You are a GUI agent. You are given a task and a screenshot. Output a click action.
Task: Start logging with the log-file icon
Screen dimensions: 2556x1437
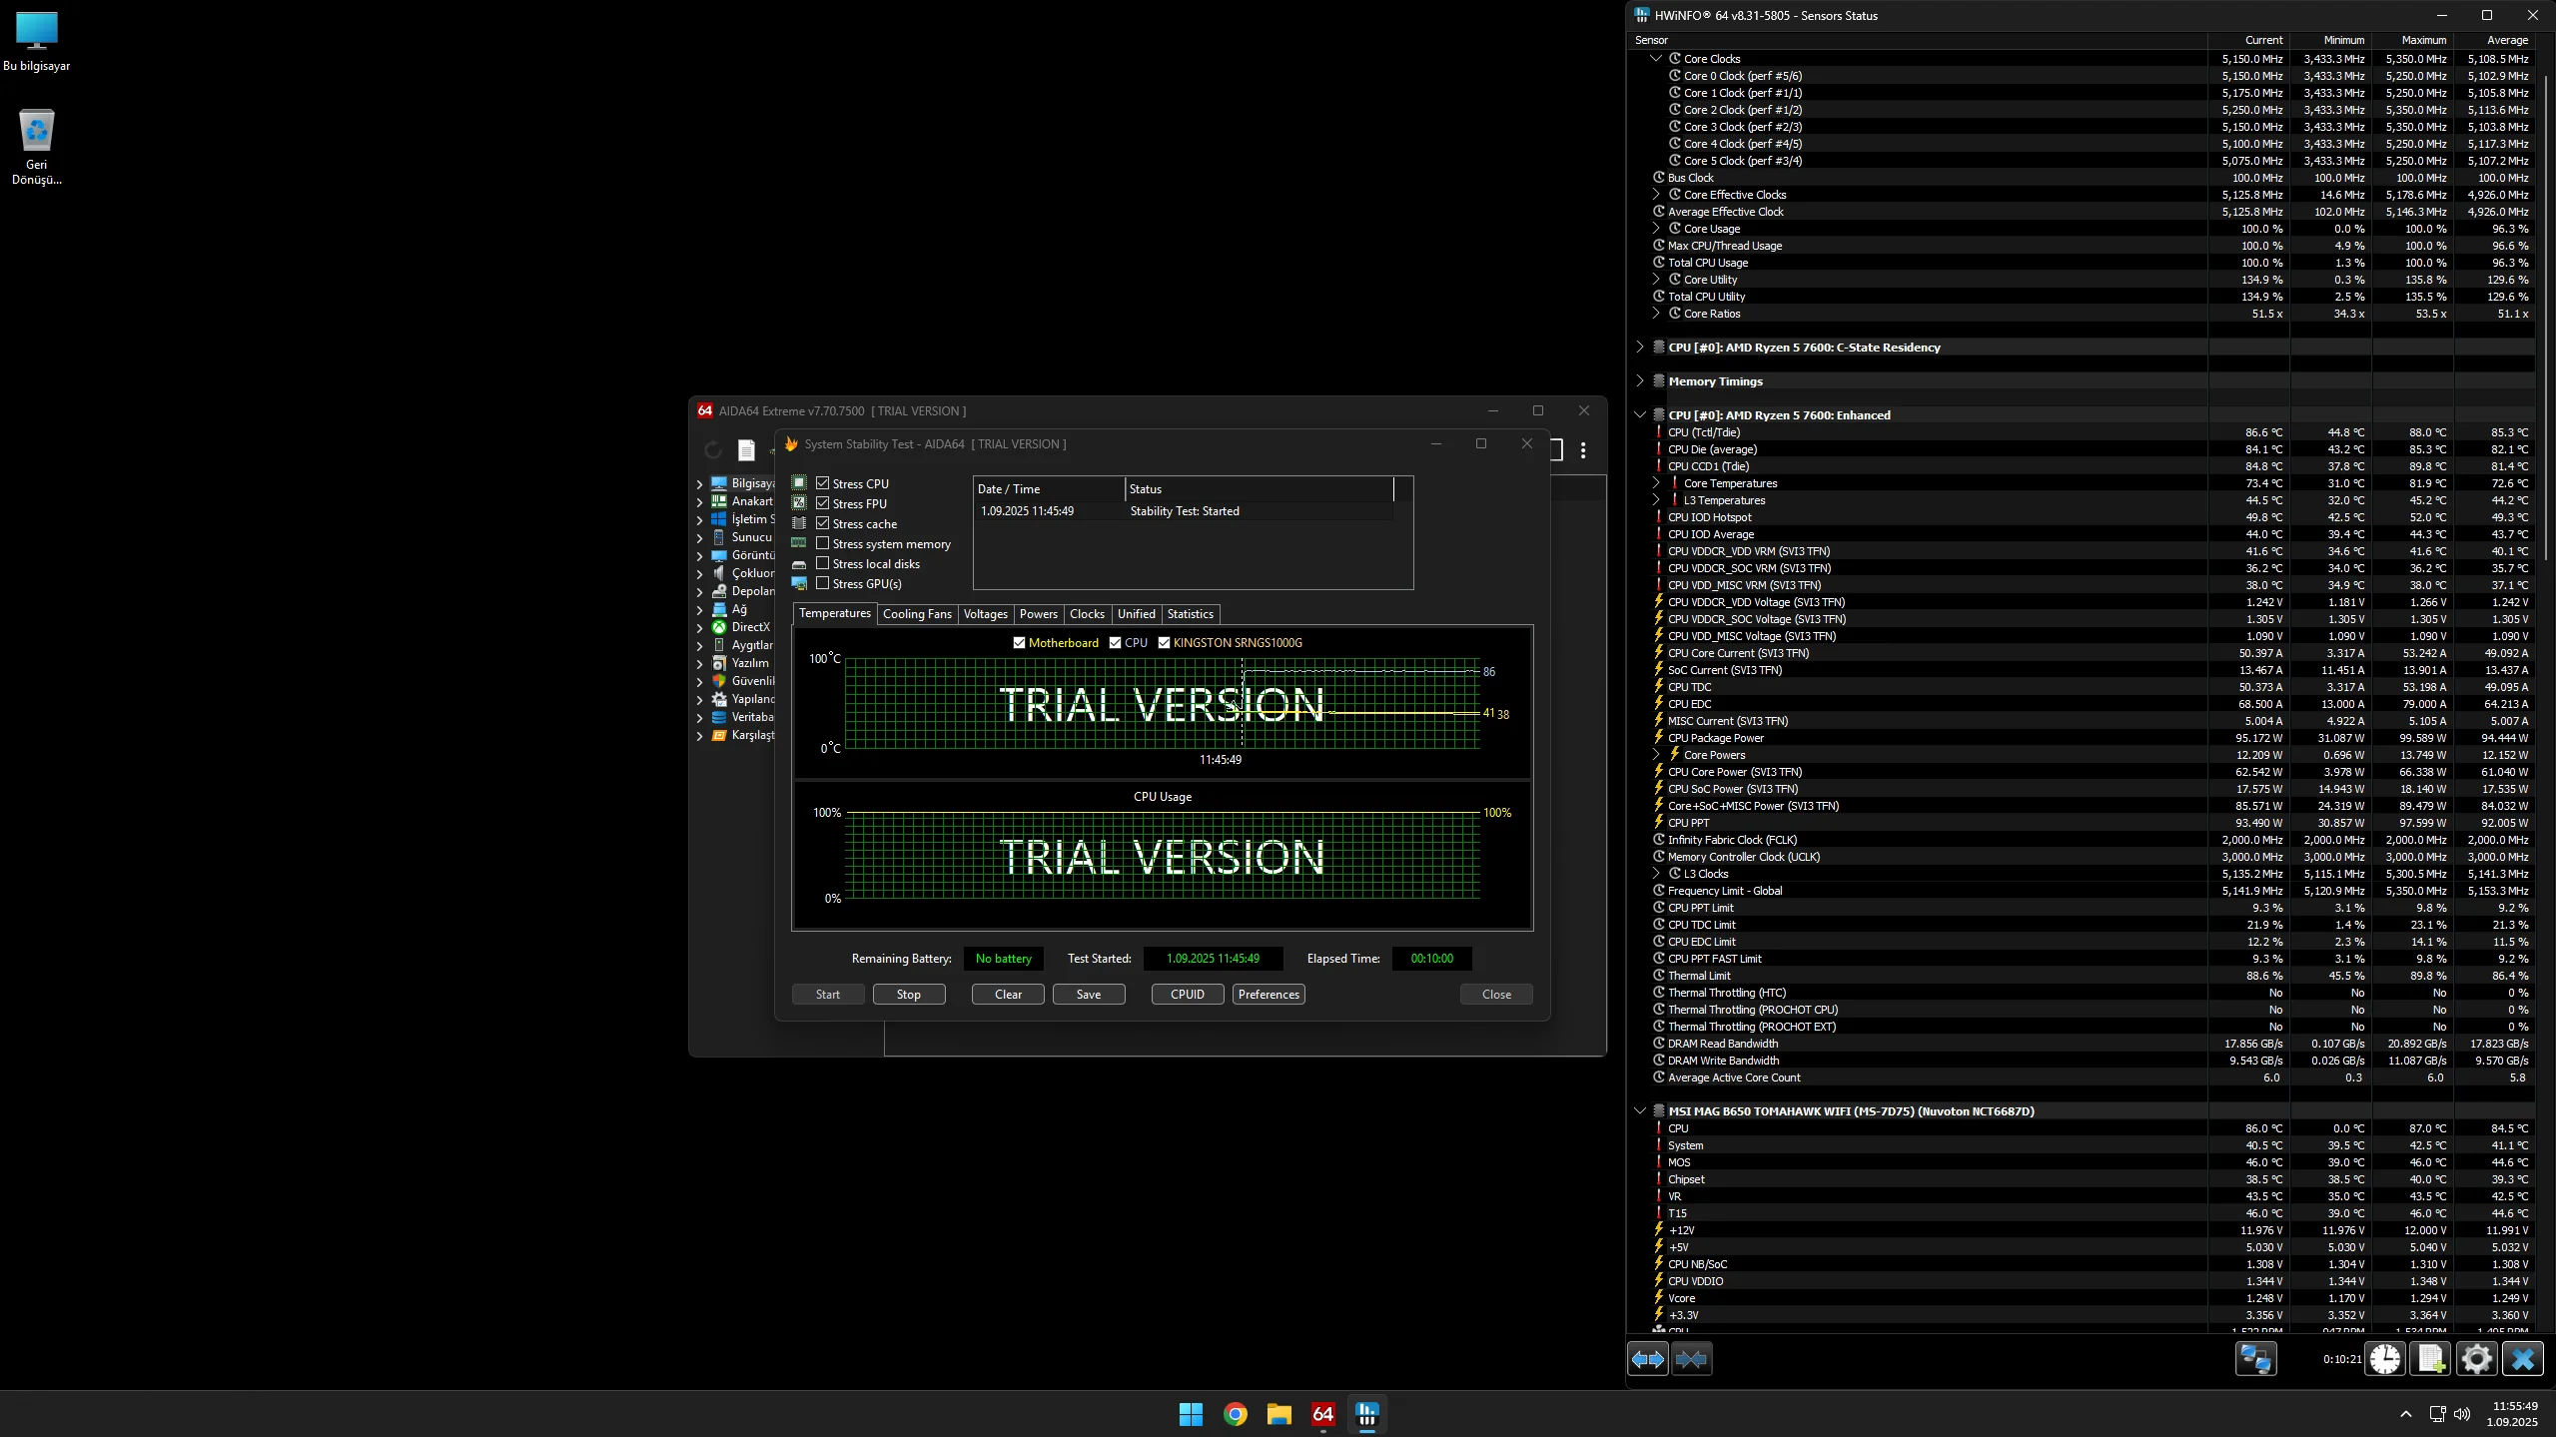2430,1359
